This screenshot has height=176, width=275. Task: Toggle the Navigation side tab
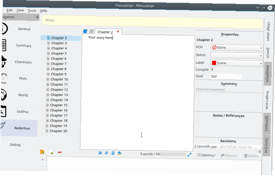(268, 74)
